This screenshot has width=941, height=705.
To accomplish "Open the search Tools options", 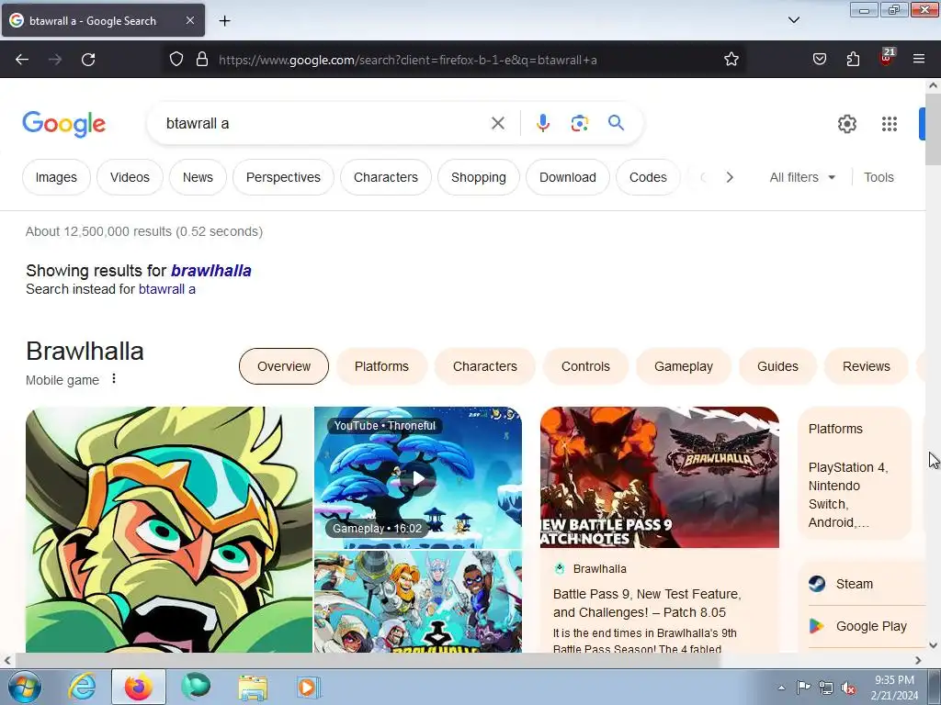I will click(x=879, y=177).
